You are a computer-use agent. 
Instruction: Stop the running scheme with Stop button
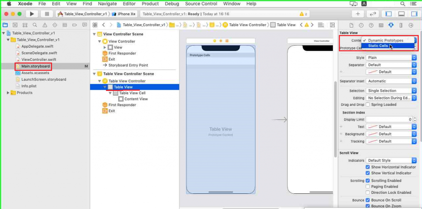(x=47, y=14)
